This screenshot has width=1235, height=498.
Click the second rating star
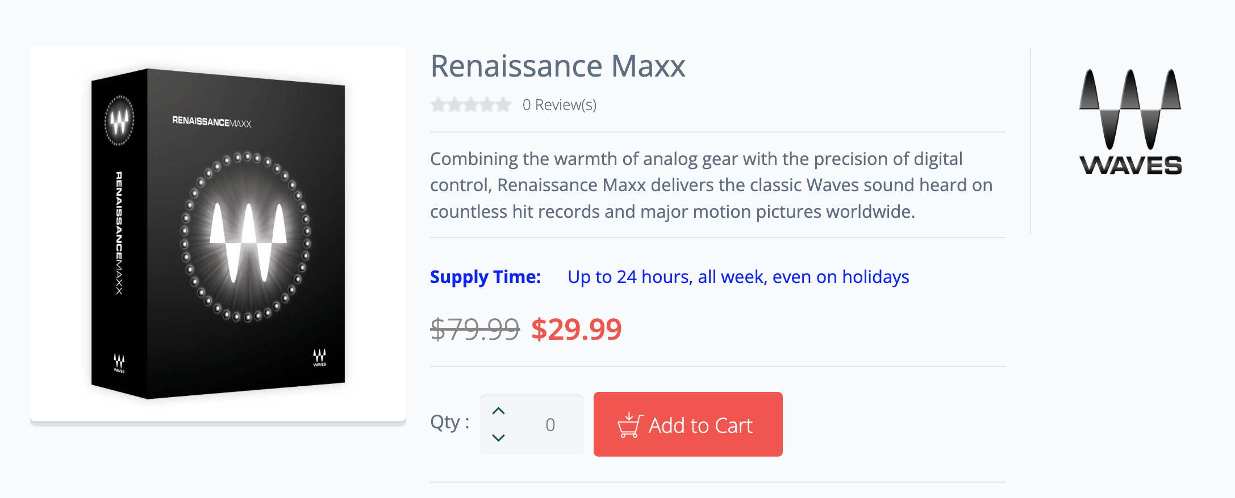coord(455,105)
